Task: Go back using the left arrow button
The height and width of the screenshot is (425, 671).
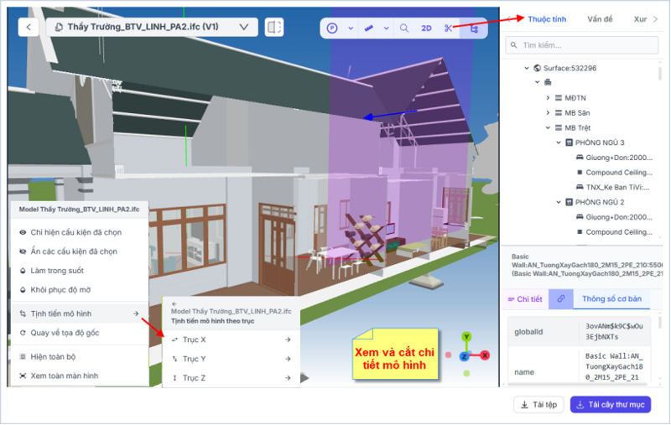Action: 29,27
